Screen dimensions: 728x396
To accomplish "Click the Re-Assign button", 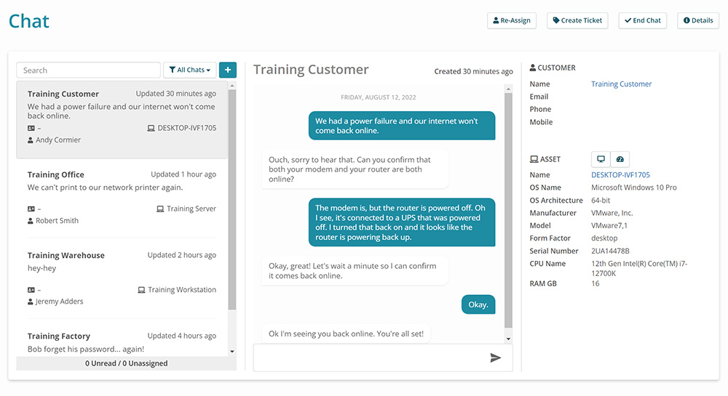I will pos(512,20).
